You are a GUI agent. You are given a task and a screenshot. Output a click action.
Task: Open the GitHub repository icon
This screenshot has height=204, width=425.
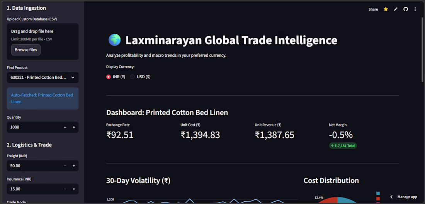point(405,9)
